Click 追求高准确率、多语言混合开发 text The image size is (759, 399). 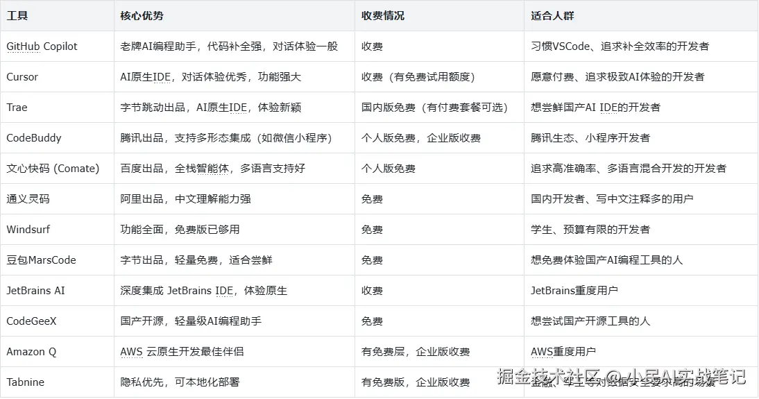coord(606,169)
